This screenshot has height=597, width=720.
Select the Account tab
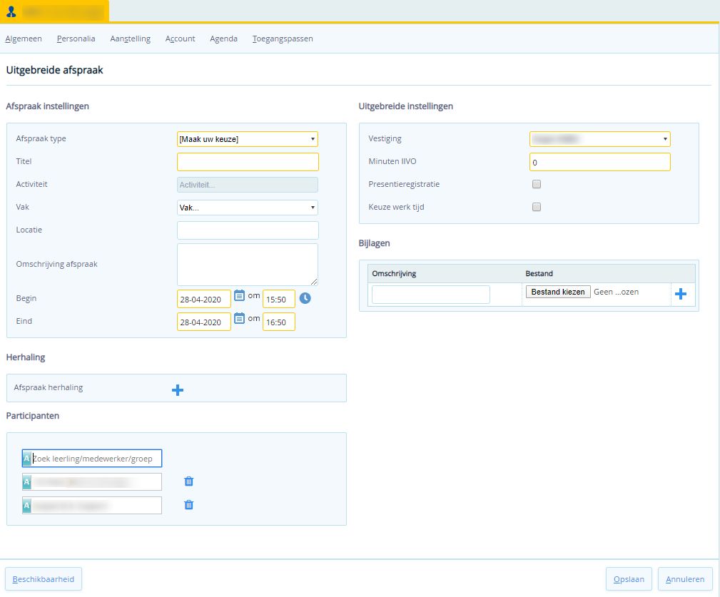(180, 39)
